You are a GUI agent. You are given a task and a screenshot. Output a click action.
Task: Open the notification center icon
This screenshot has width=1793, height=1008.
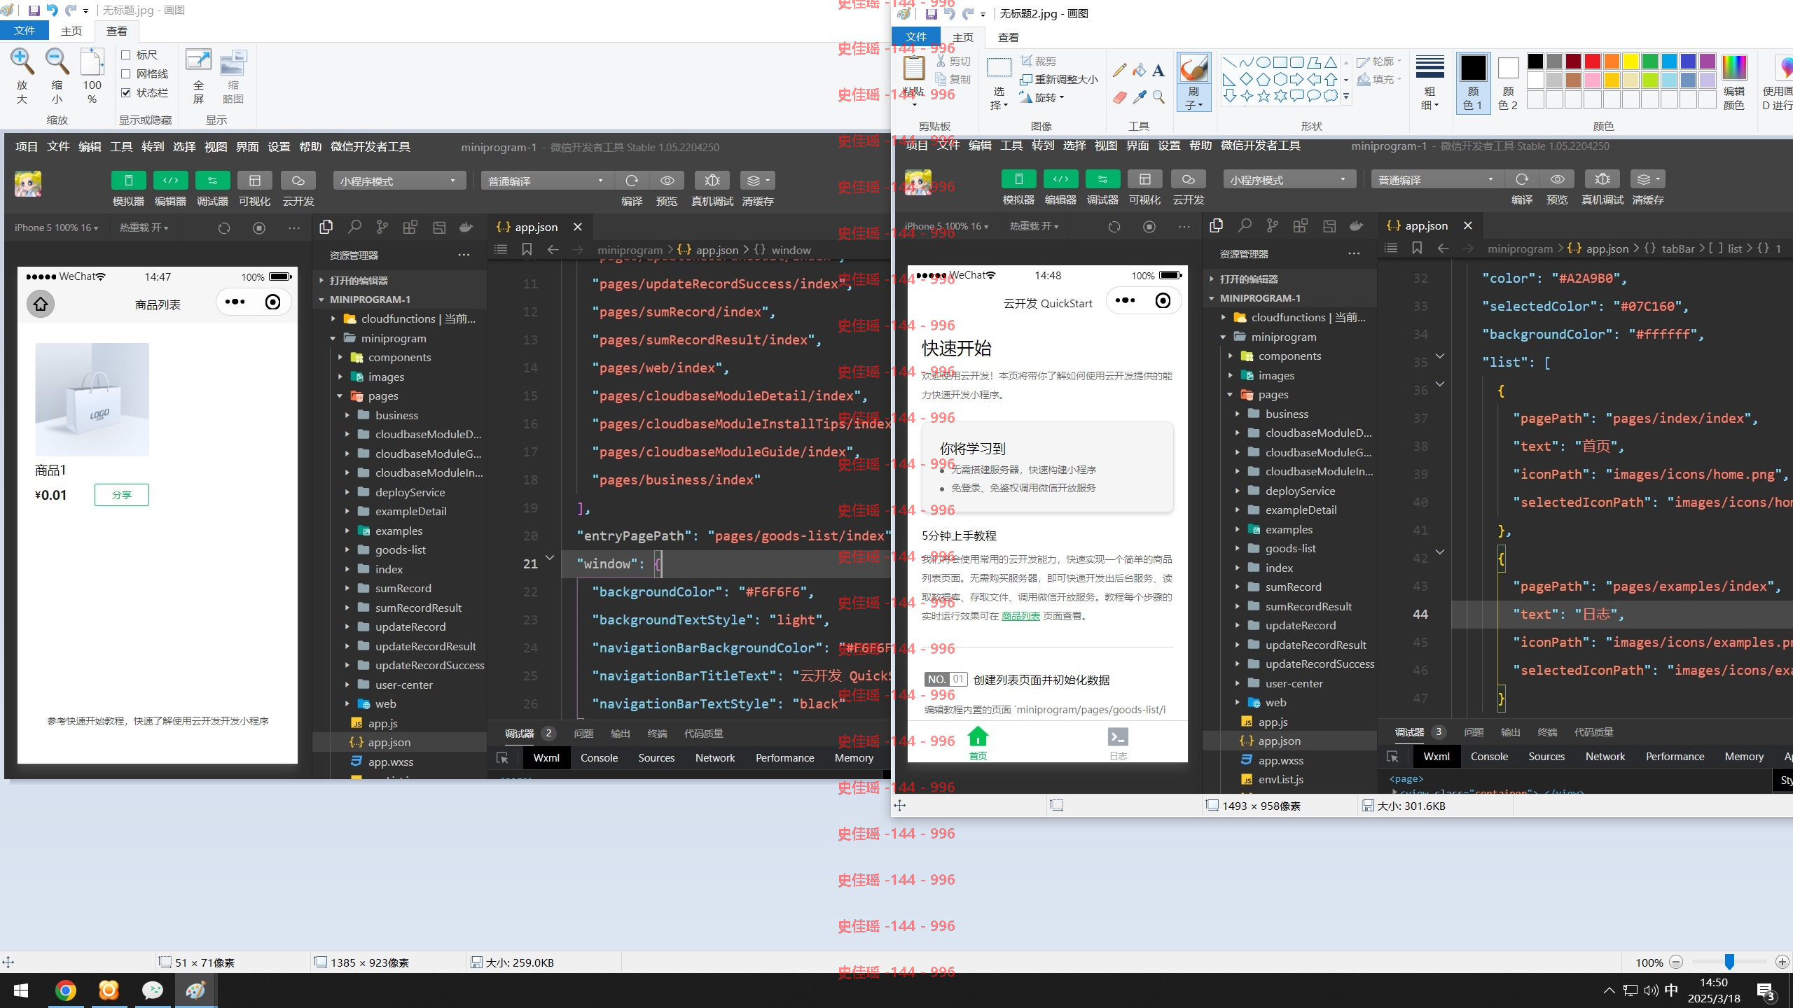(1765, 991)
